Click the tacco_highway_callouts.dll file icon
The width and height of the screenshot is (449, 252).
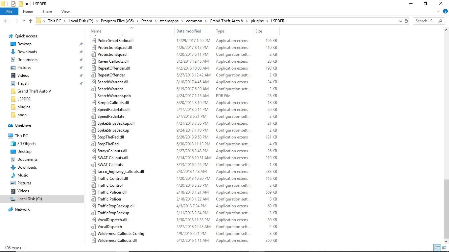pyautogui.click(x=94, y=172)
